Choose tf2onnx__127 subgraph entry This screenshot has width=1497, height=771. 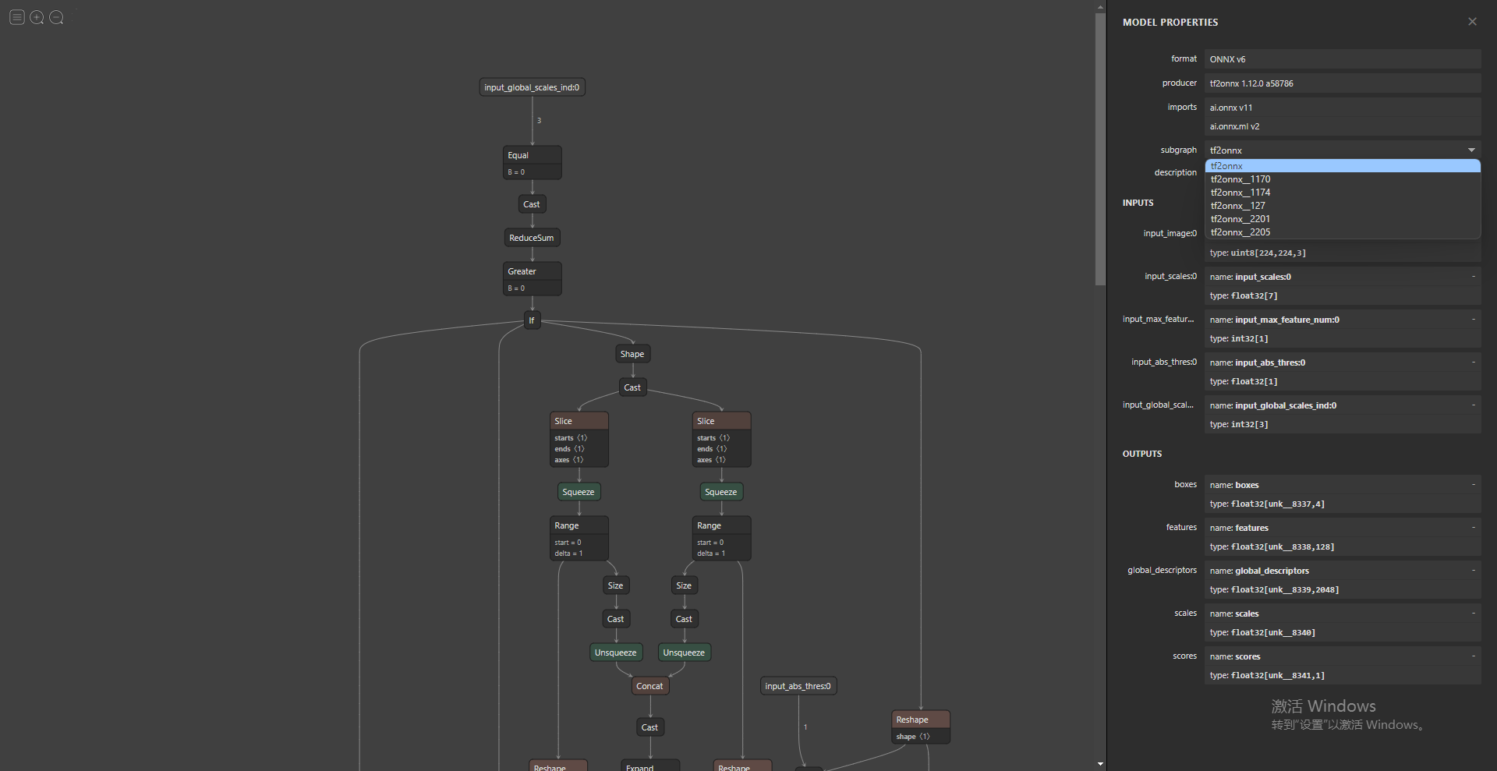1343,206
